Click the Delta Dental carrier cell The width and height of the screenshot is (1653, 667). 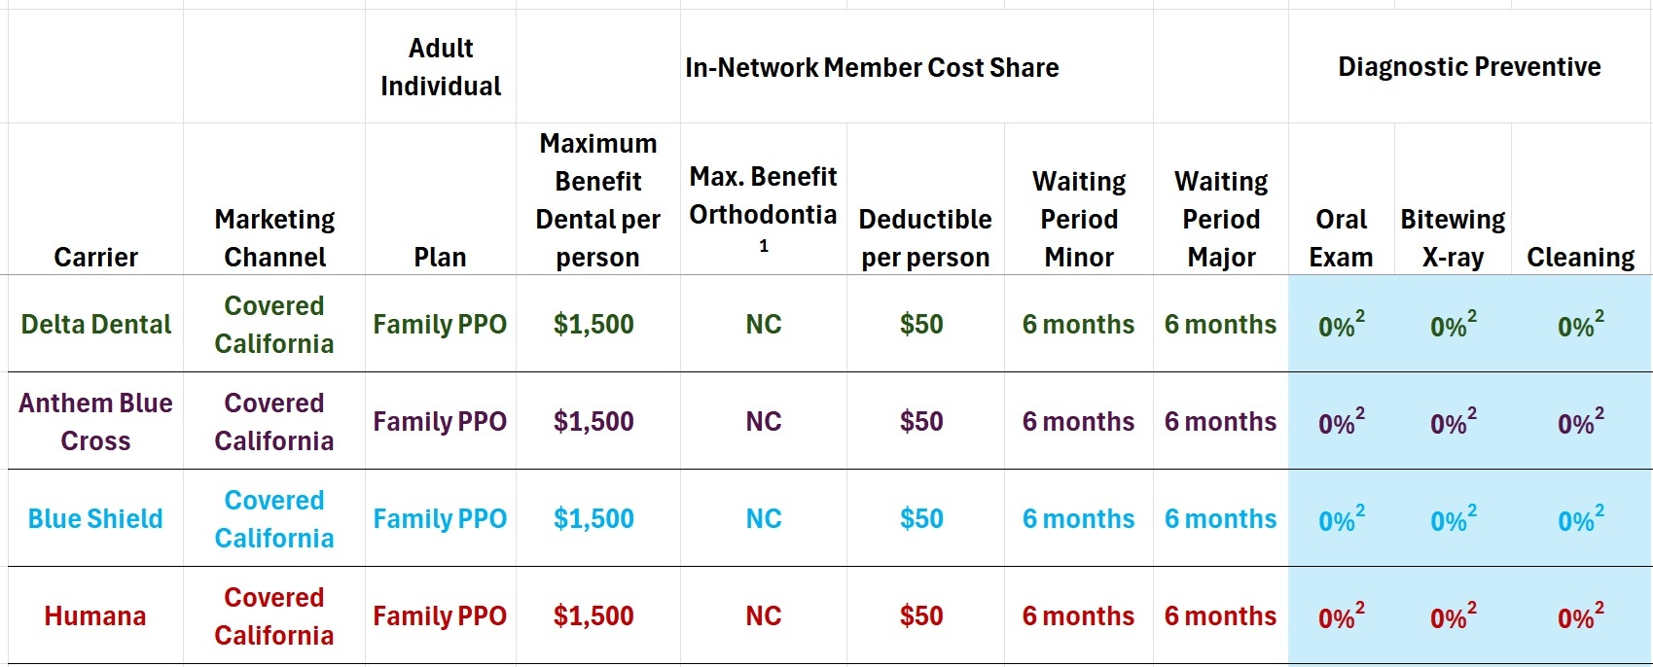[x=95, y=324]
